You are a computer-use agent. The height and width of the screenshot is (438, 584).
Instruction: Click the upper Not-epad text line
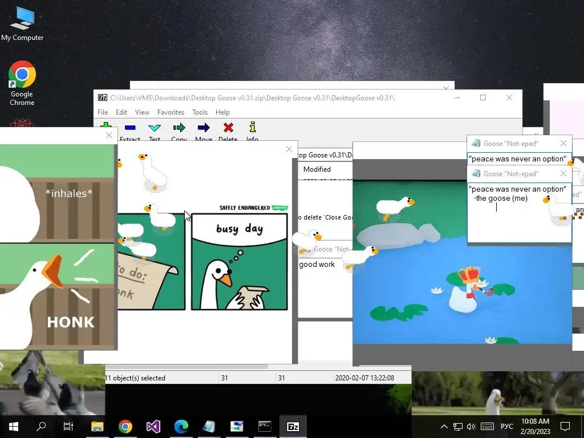(x=517, y=159)
